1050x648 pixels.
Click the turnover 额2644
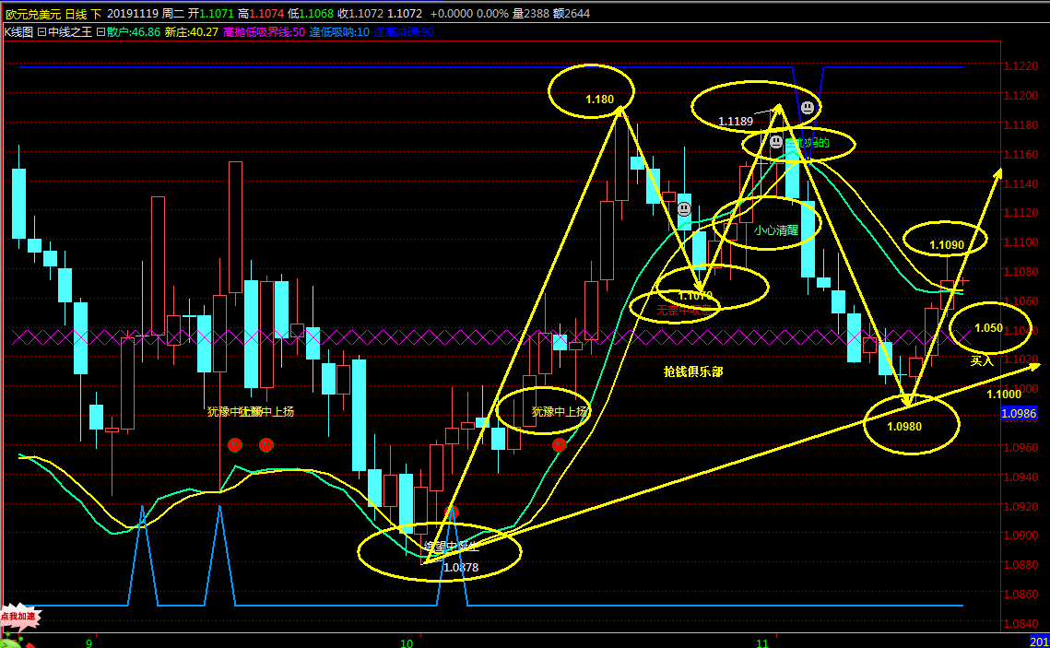coord(572,14)
